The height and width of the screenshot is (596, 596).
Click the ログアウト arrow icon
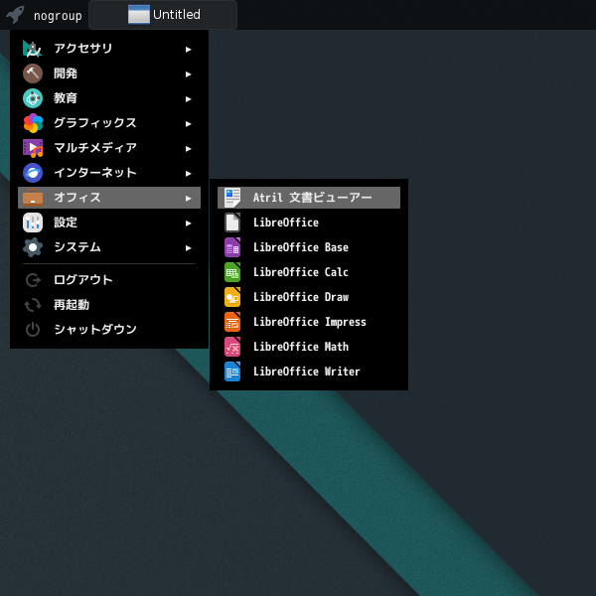[x=33, y=280]
